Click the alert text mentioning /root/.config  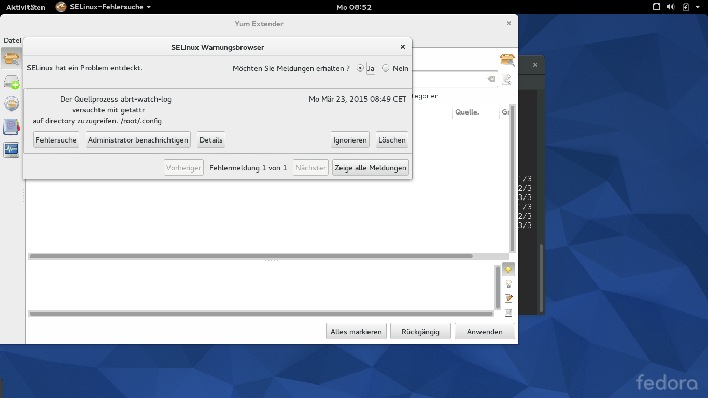point(97,121)
